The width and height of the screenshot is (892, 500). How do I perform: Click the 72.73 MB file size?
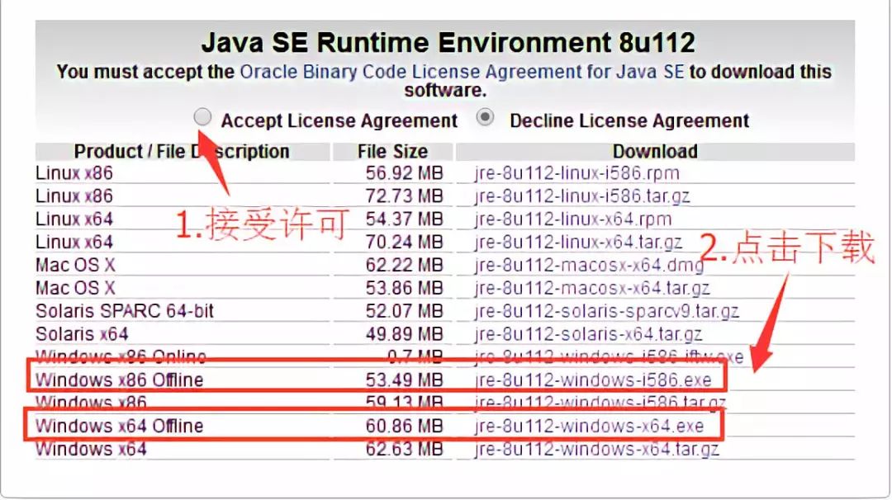[405, 196]
